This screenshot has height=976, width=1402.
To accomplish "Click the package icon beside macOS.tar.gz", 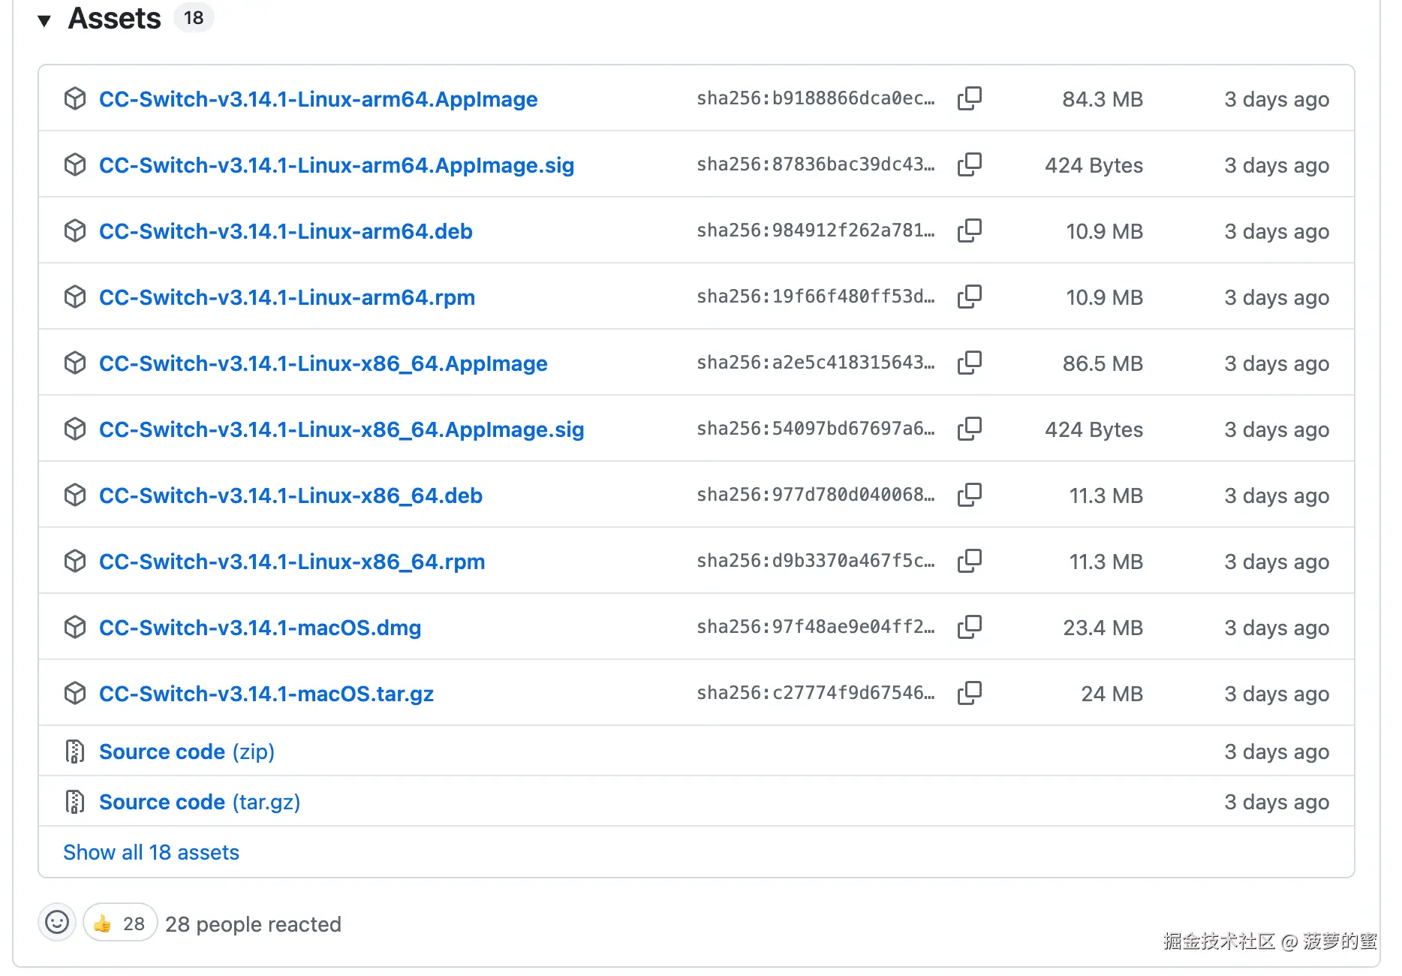I will [75, 693].
